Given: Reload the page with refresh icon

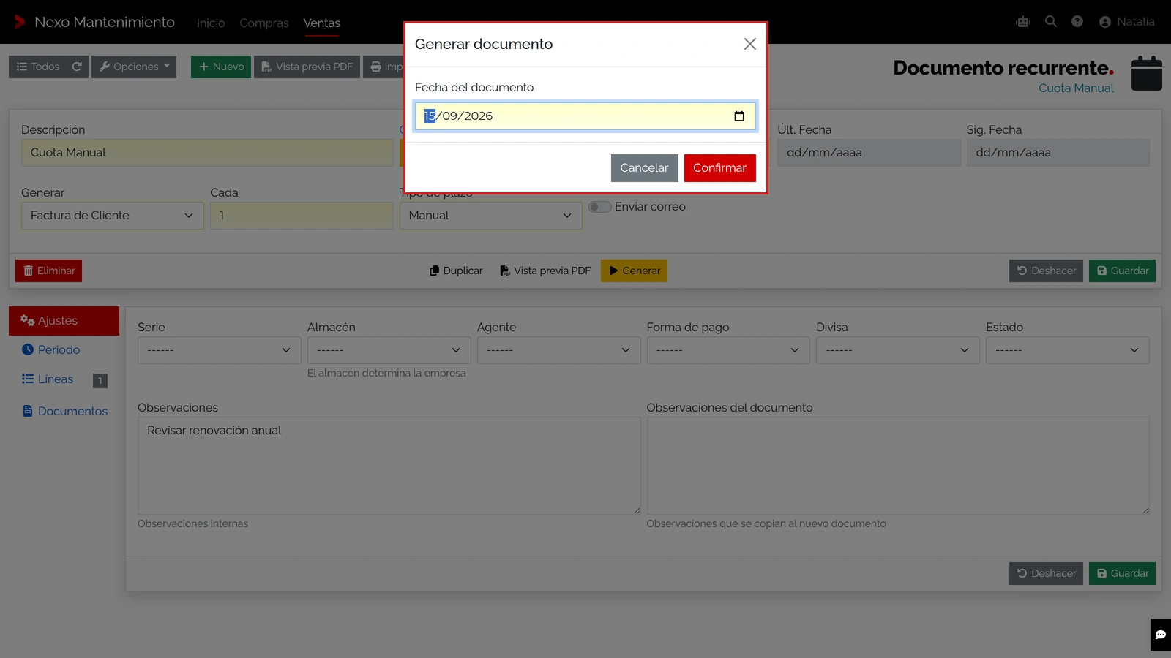Looking at the screenshot, I should pyautogui.click(x=77, y=67).
